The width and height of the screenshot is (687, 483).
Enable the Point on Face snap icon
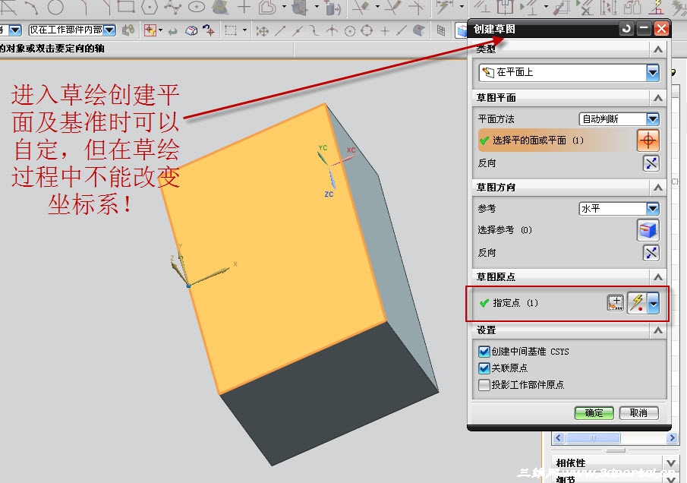(x=419, y=30)
